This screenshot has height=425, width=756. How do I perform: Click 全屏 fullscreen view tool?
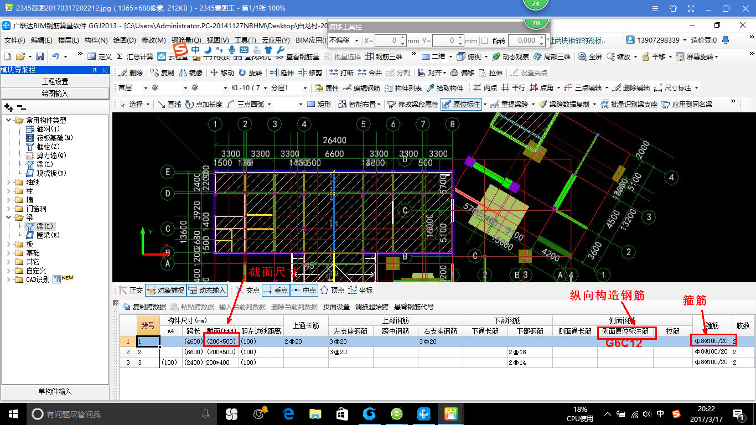(x=591, y=56)
